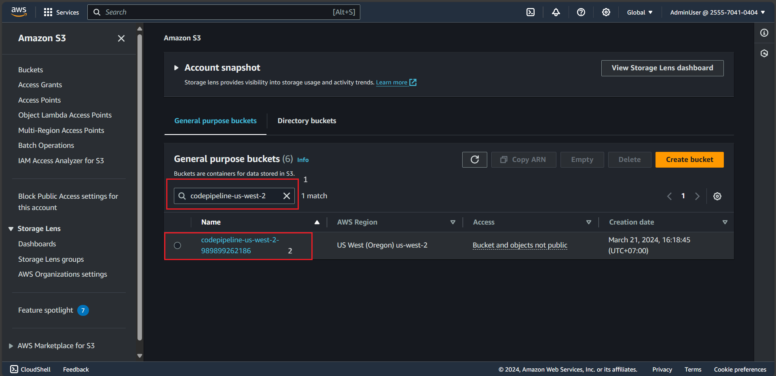Viewport: 776px width, 376px height.
Task: Switch to Directory buckets tab
Action: (307, 121)
